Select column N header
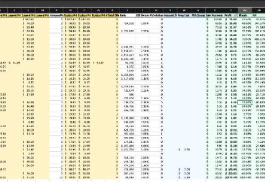The height and width of the screenshot is (182, 265). (56, 10)
